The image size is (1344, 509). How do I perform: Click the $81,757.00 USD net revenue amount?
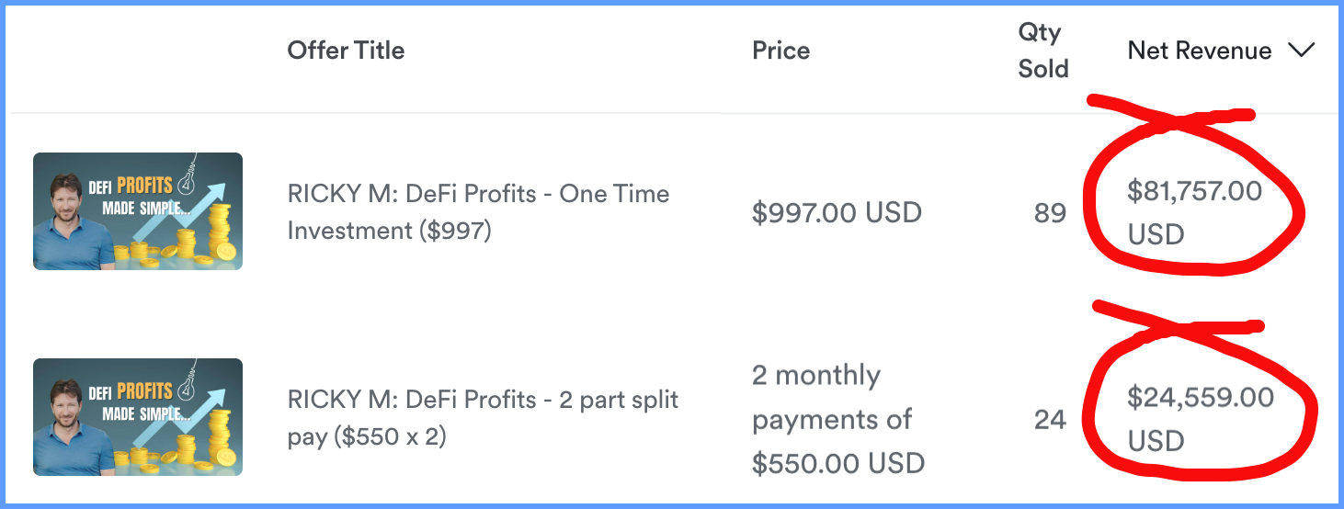pyautogui.click(x=1194, y=213)
